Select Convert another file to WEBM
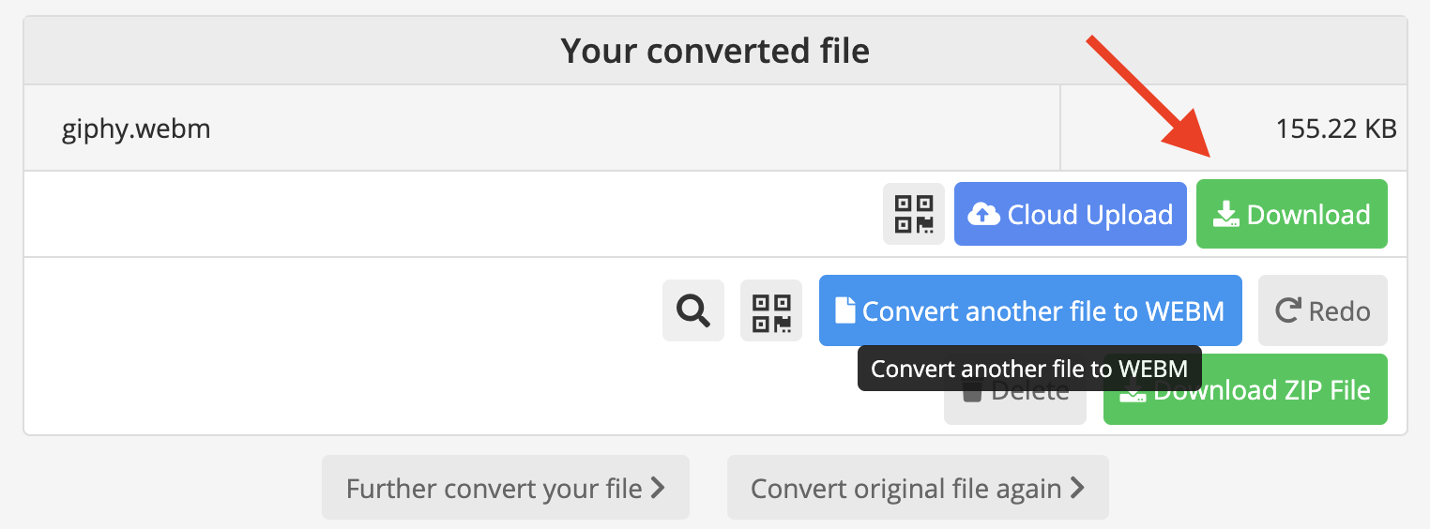 1029,310
